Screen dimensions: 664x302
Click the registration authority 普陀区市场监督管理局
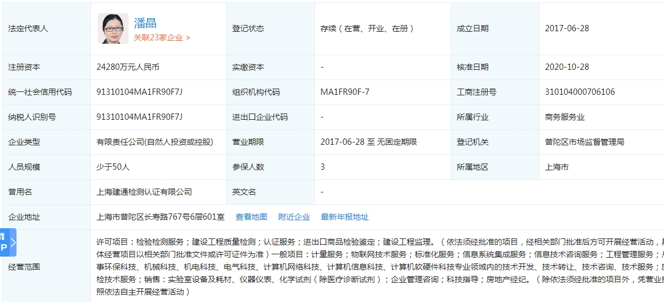(584, 142)
